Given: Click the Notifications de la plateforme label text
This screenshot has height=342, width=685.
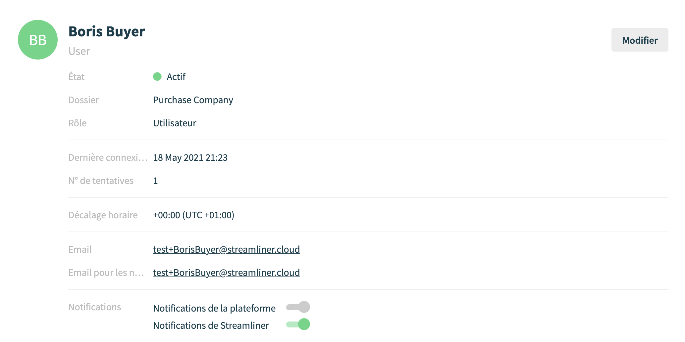Looking at the screenshot, I should click(x=214, y=308).
